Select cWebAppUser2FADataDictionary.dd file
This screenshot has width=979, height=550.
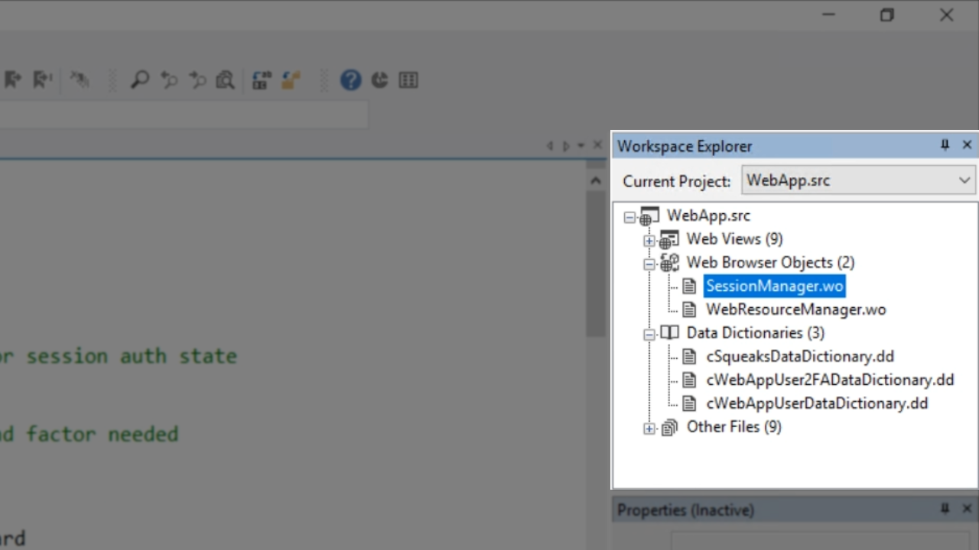pyautogui.click(x=830, y=380)
